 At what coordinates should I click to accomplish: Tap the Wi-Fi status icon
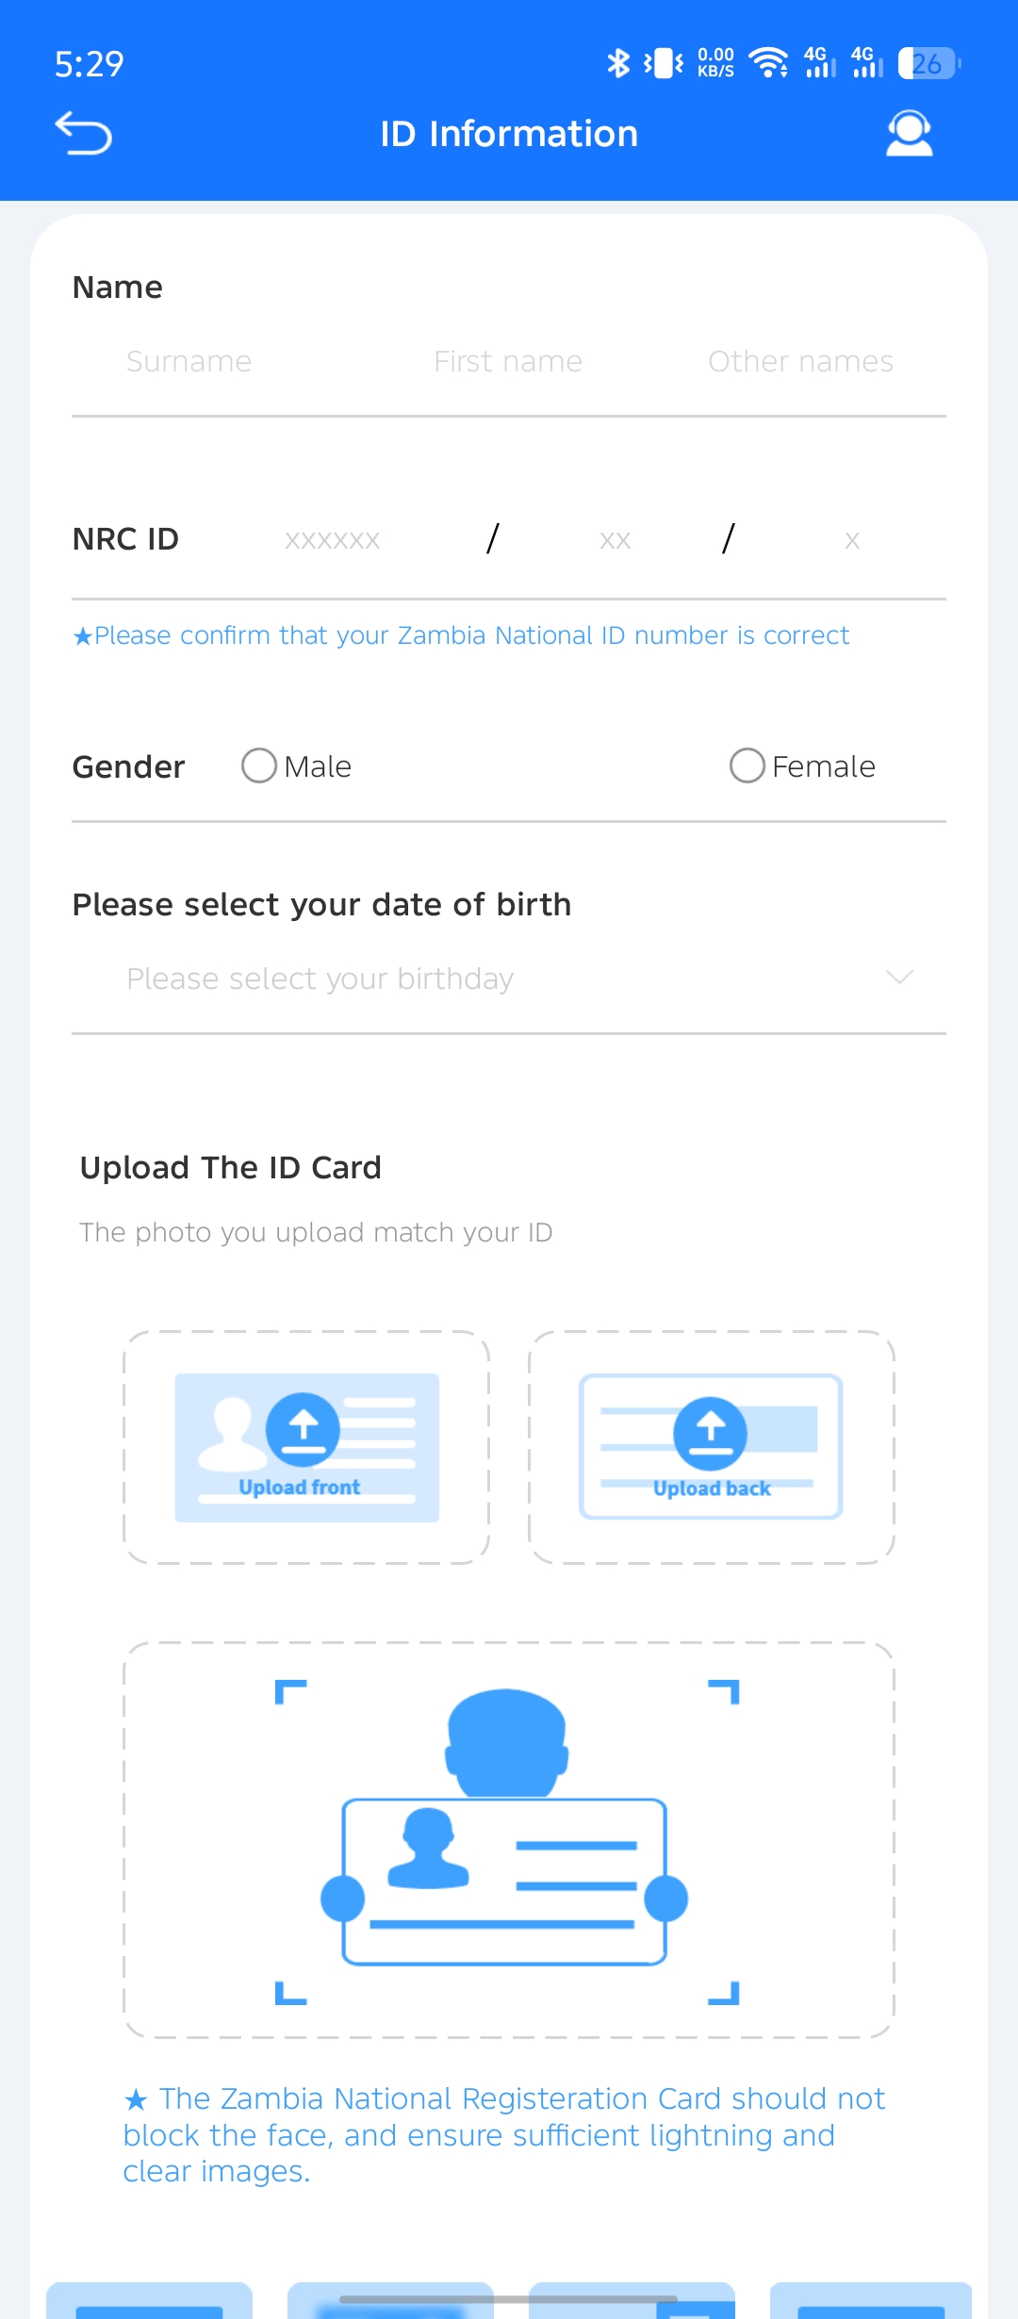pos(768,63)
